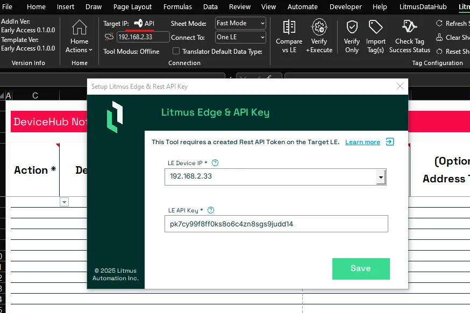This screenshot has width=470, height=313.
Task: Switch to the Insert ribbon tab
Action: [66, 6]
